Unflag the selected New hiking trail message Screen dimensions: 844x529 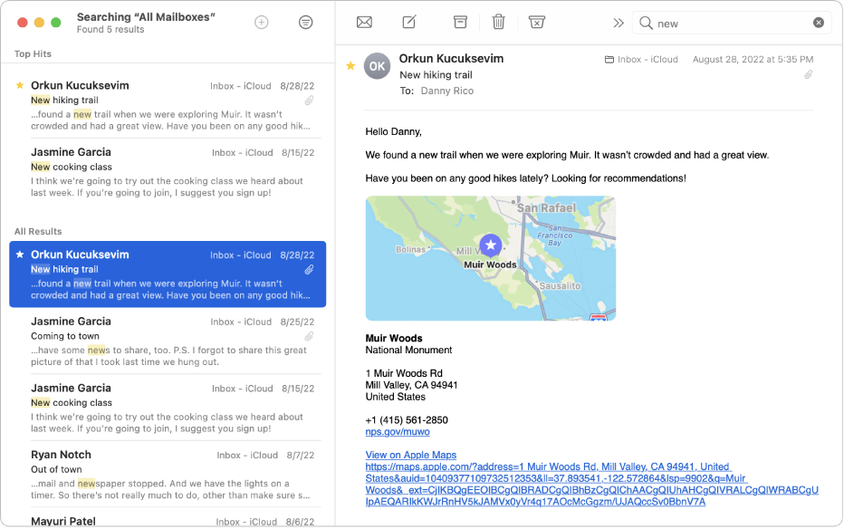[x=20, y=255]
